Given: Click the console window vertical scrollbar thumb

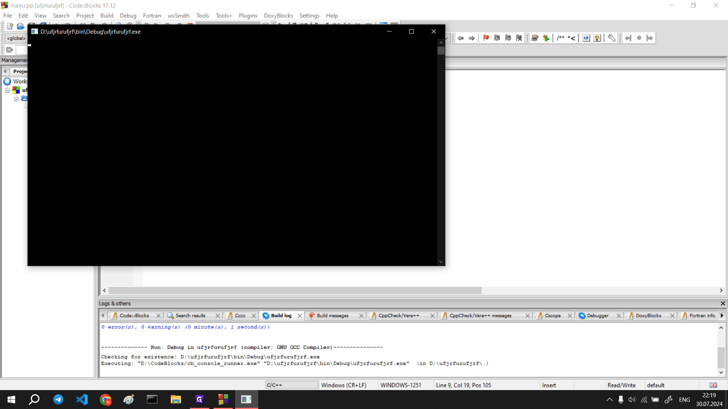Looking at the screenshot, I should coord(441,51).
